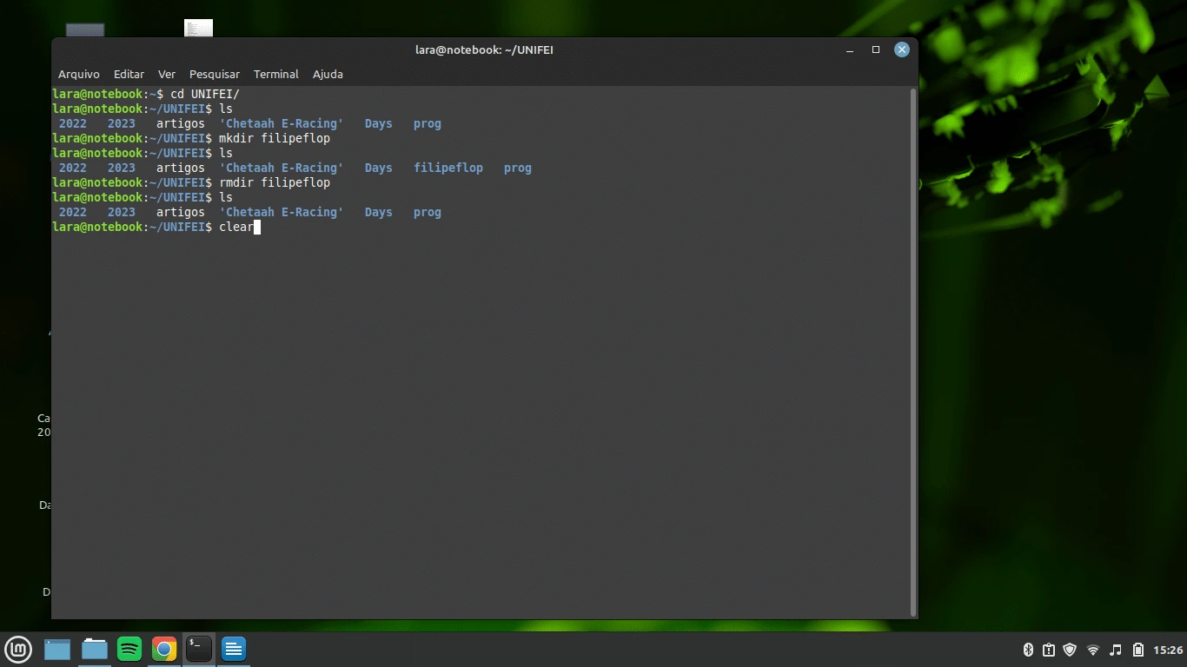Open the Arquivo menu
Viewport: 1187px width, 667px height.
point(79,75)
